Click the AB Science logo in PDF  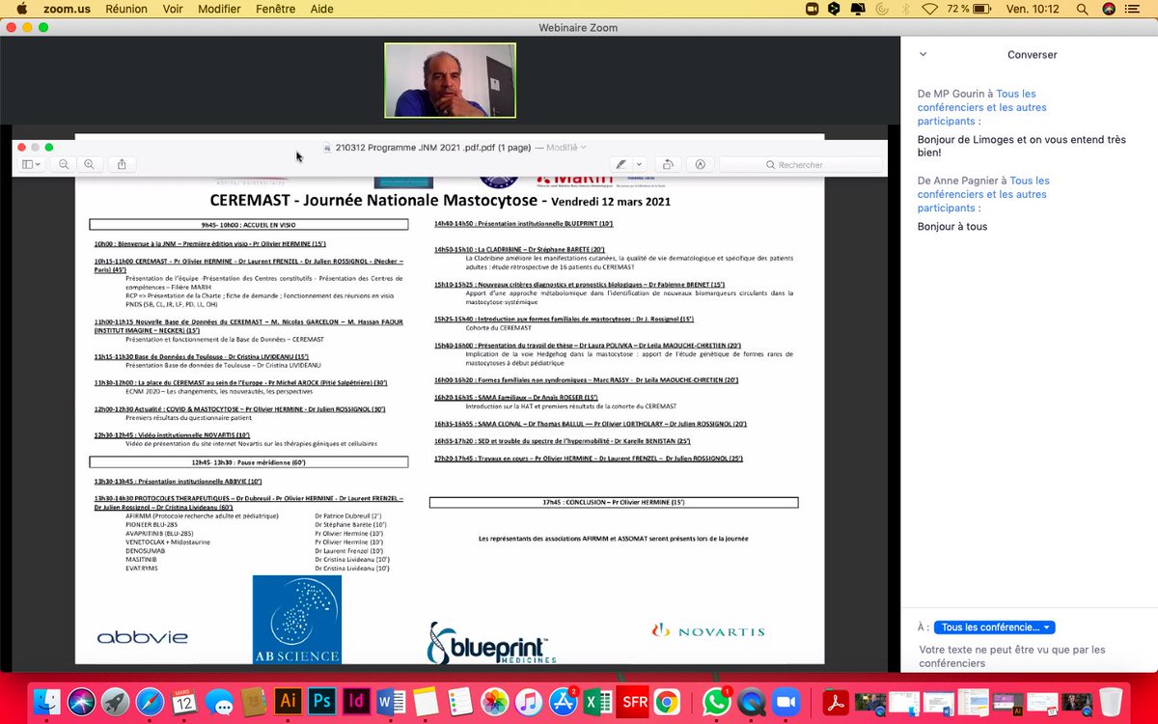click(296, 619)
